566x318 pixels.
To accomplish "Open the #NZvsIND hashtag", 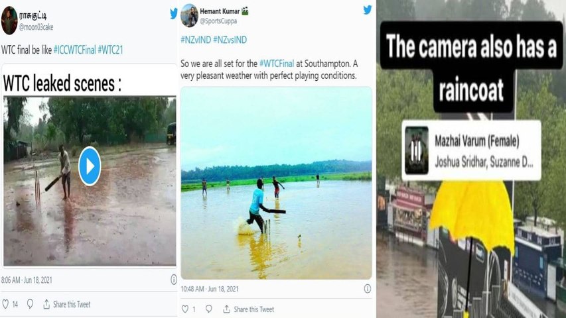I will (230, 40).
